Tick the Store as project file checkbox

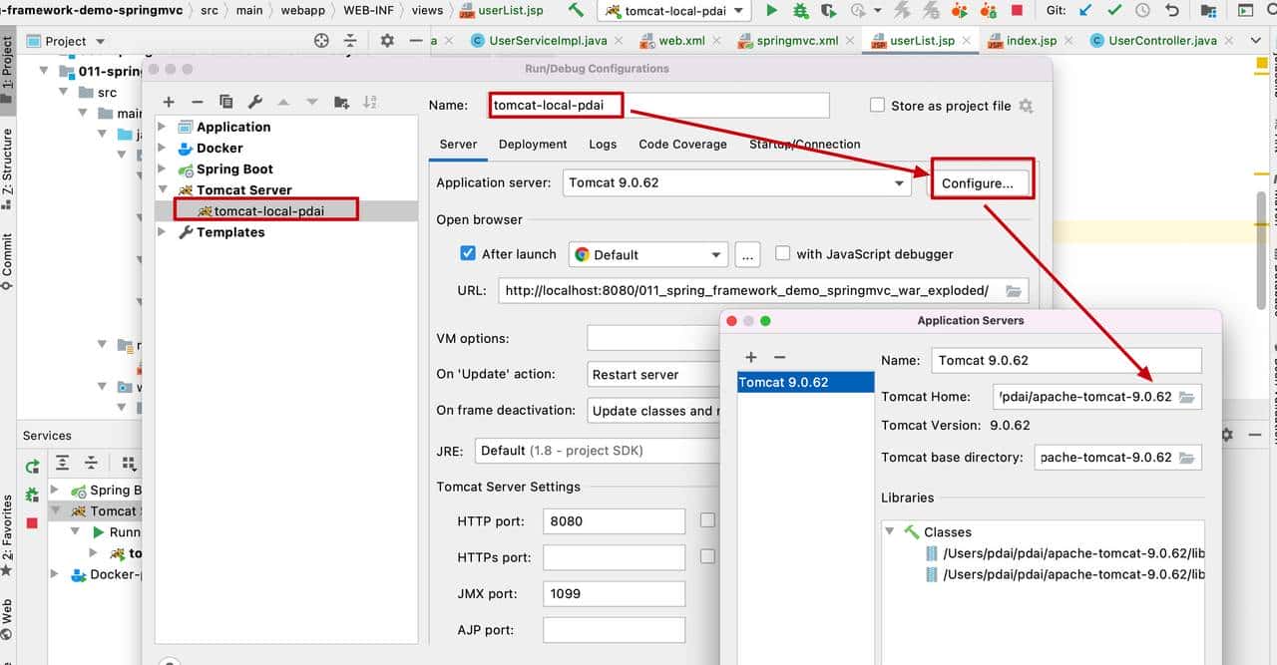(877, 106)
